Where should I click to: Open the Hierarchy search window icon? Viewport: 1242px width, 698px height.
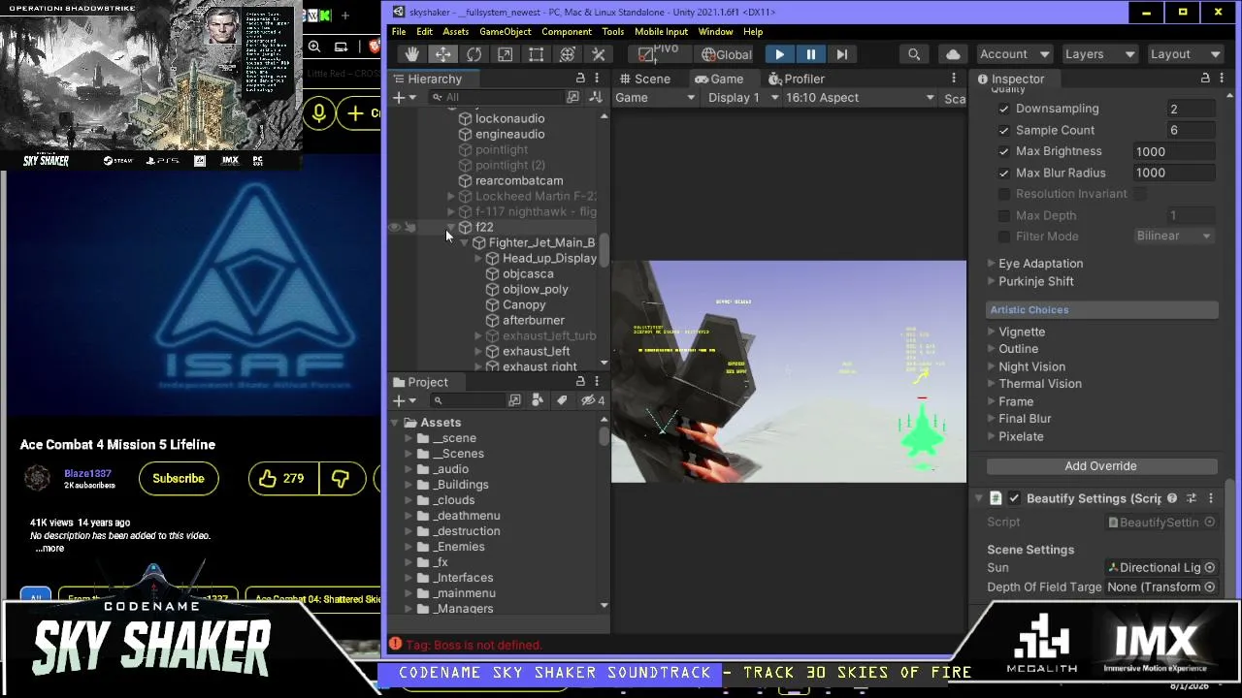pyautogui.click(x=572, y=98)
